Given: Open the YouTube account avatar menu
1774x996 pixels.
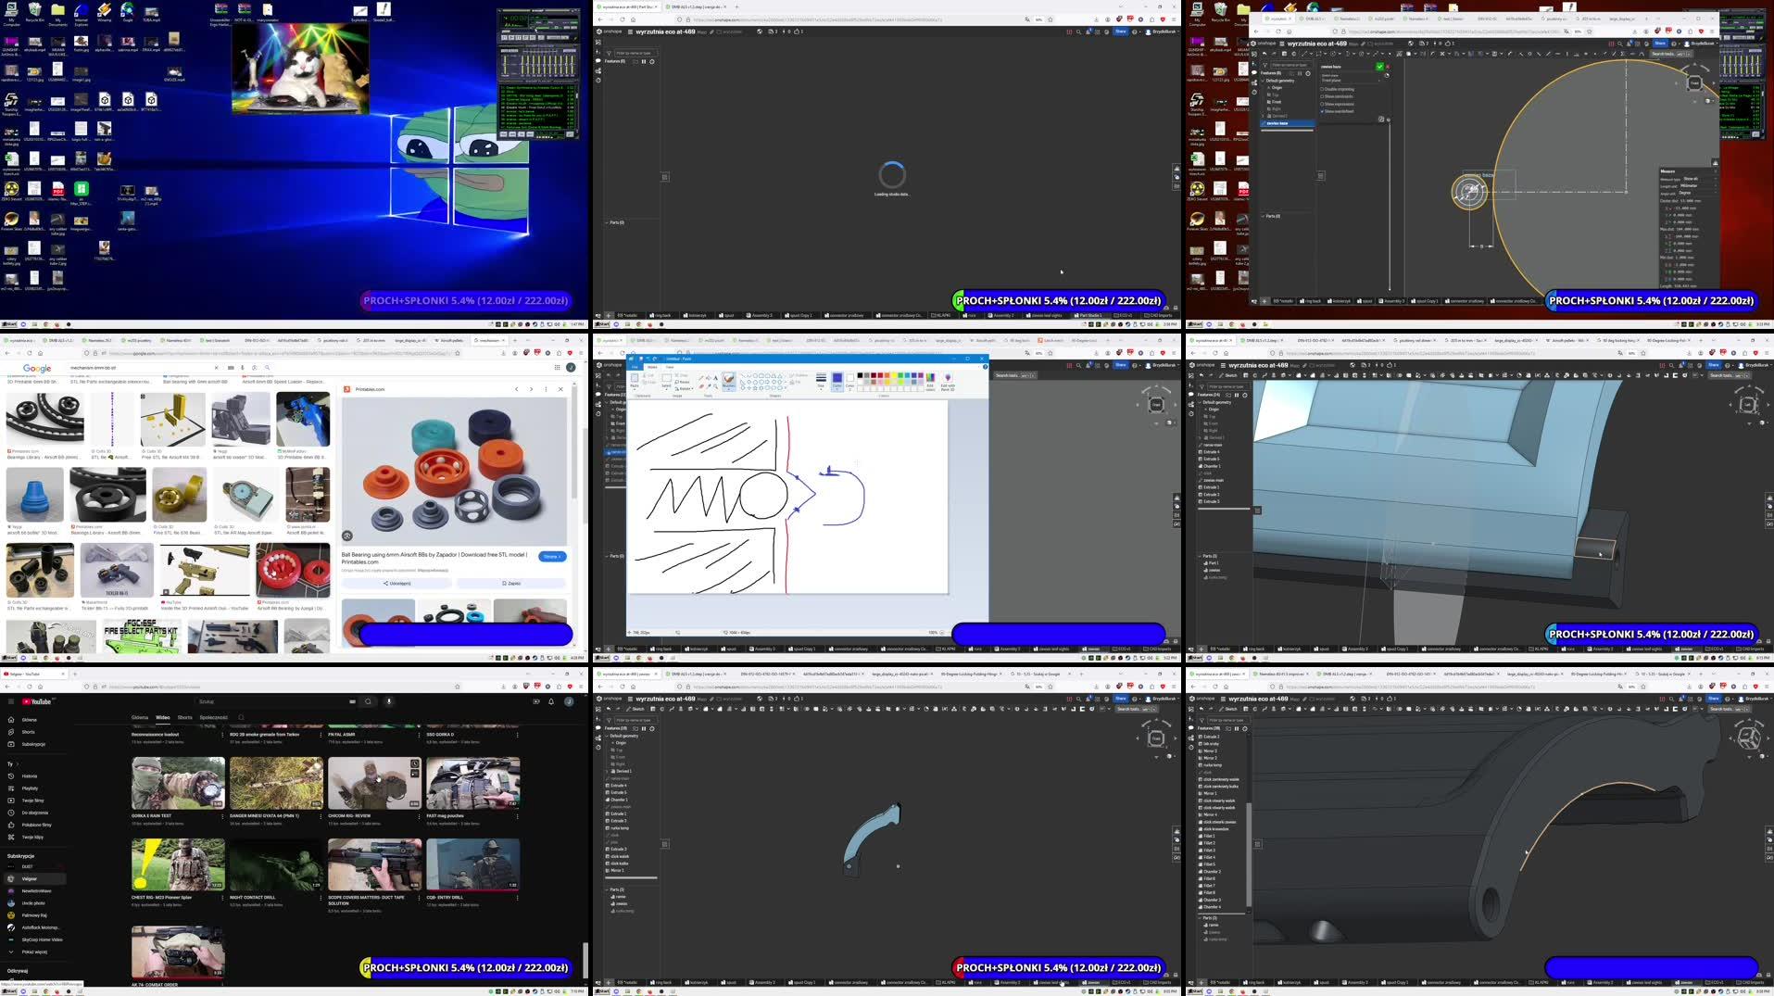Looking at the screenshot, I should [x=569, y=701].
